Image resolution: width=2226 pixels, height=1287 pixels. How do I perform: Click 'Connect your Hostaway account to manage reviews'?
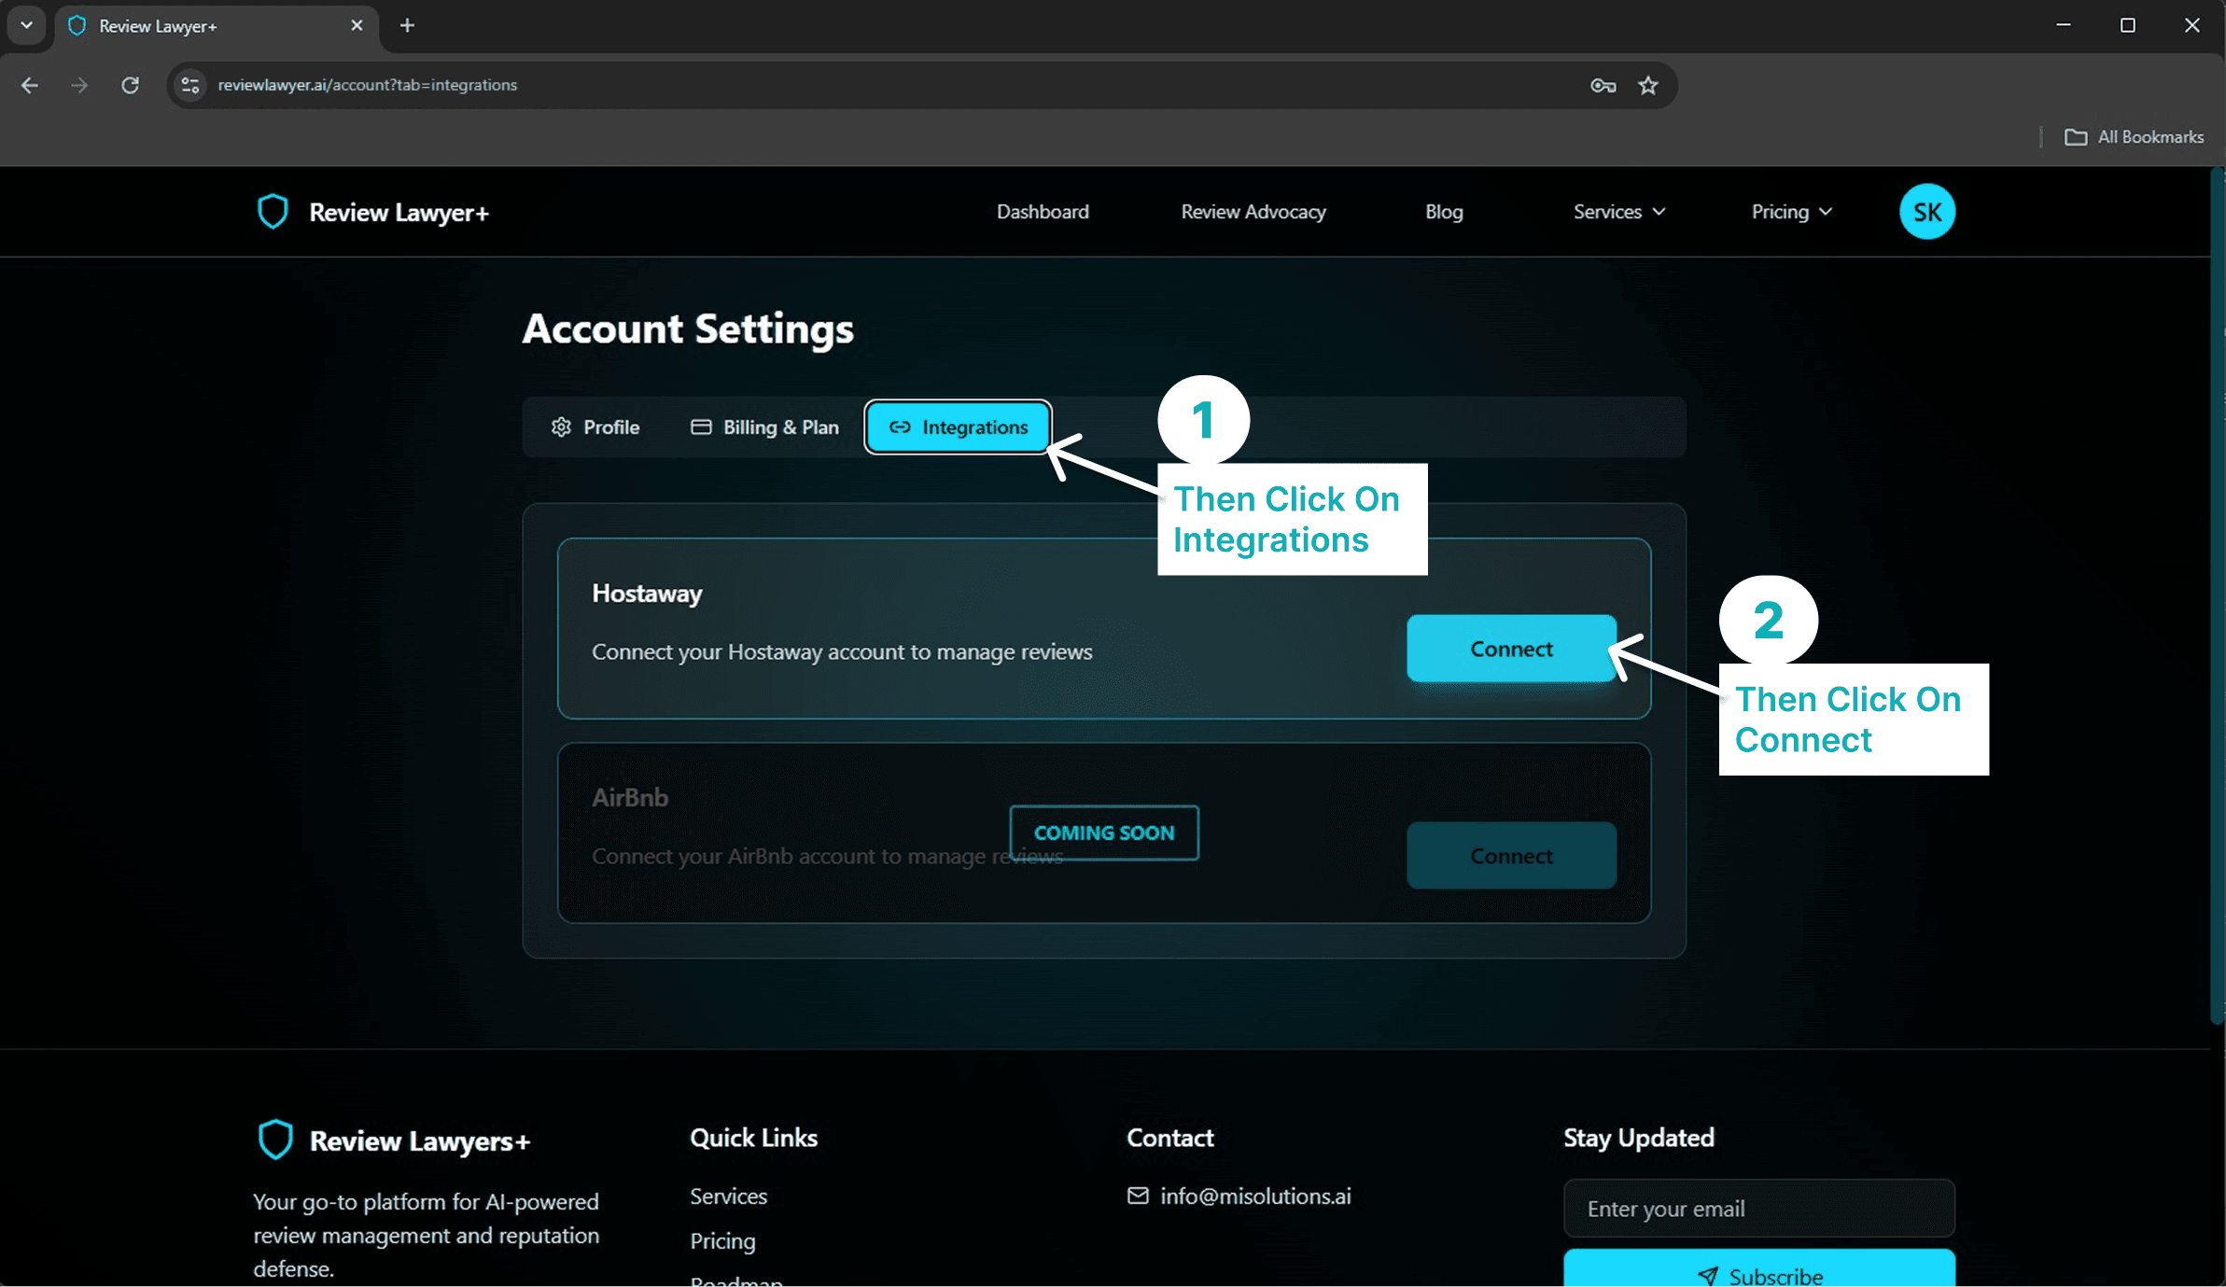tap(842, 651)
